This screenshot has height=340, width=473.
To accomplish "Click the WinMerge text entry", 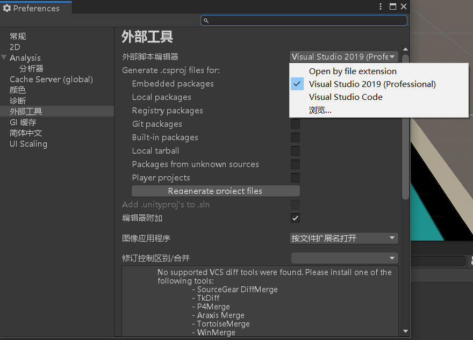I will (216, 332).
